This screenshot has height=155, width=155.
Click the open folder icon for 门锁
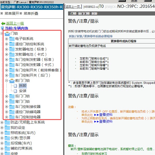coord(7,34)
